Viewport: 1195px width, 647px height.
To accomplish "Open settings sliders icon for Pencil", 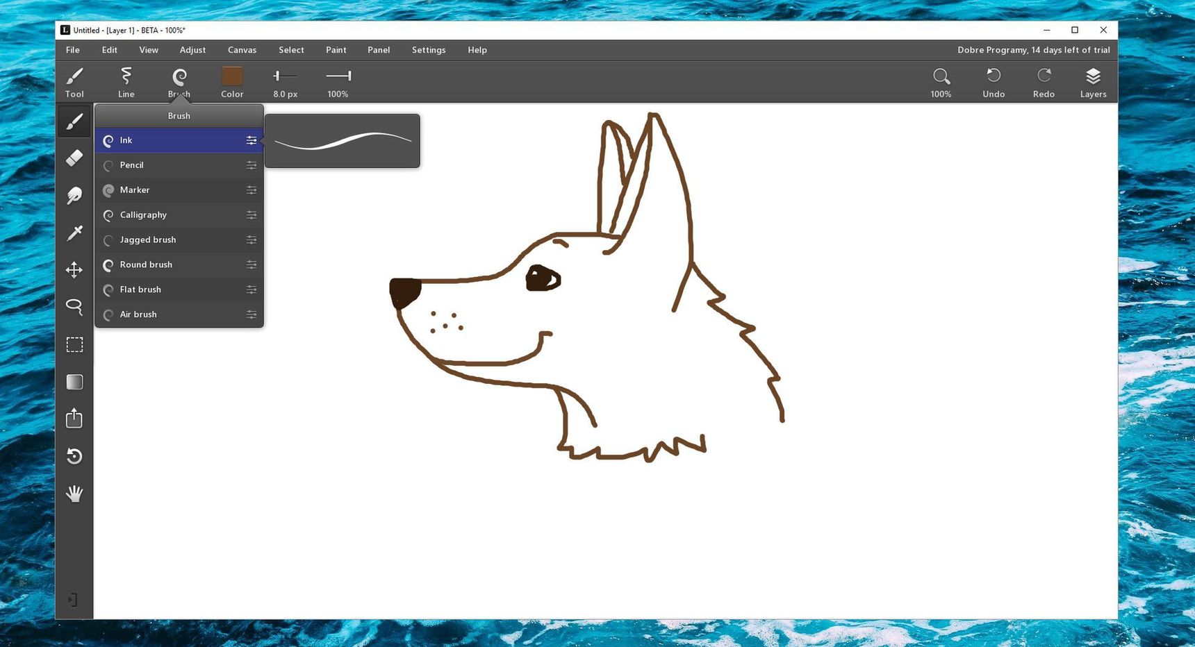I will point(252,165).
